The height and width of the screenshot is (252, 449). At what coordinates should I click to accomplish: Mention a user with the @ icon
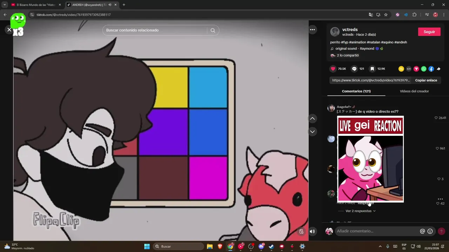tap(422, 231)
